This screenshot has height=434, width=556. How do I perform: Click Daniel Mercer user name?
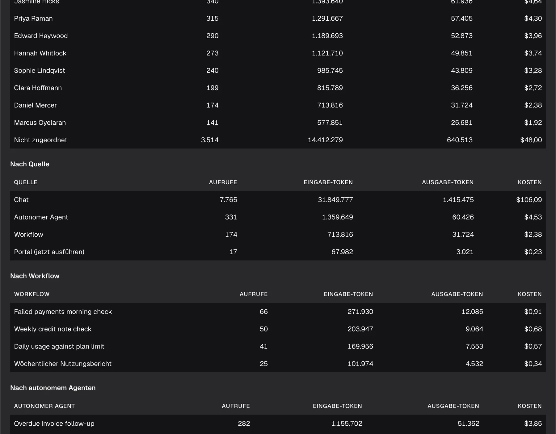tap(35, 105)
